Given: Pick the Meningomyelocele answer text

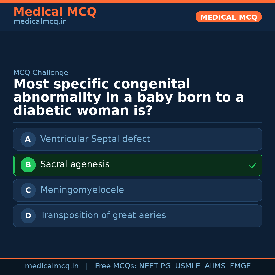Looking at the screenshot, I should tap(82, 190).
